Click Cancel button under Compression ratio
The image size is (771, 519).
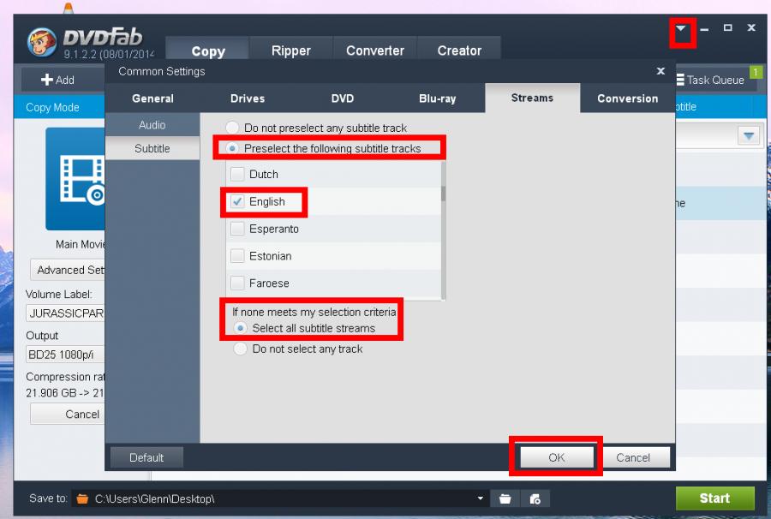click(68, 415)
